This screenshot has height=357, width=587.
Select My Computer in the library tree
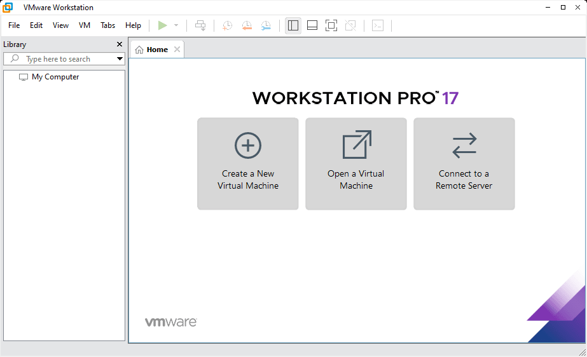click(55, 77)
